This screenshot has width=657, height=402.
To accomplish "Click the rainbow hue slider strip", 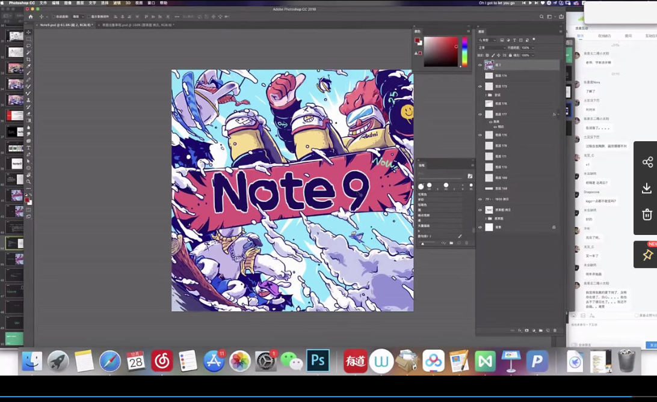I will pyautogui.click(x=464, y=52).
